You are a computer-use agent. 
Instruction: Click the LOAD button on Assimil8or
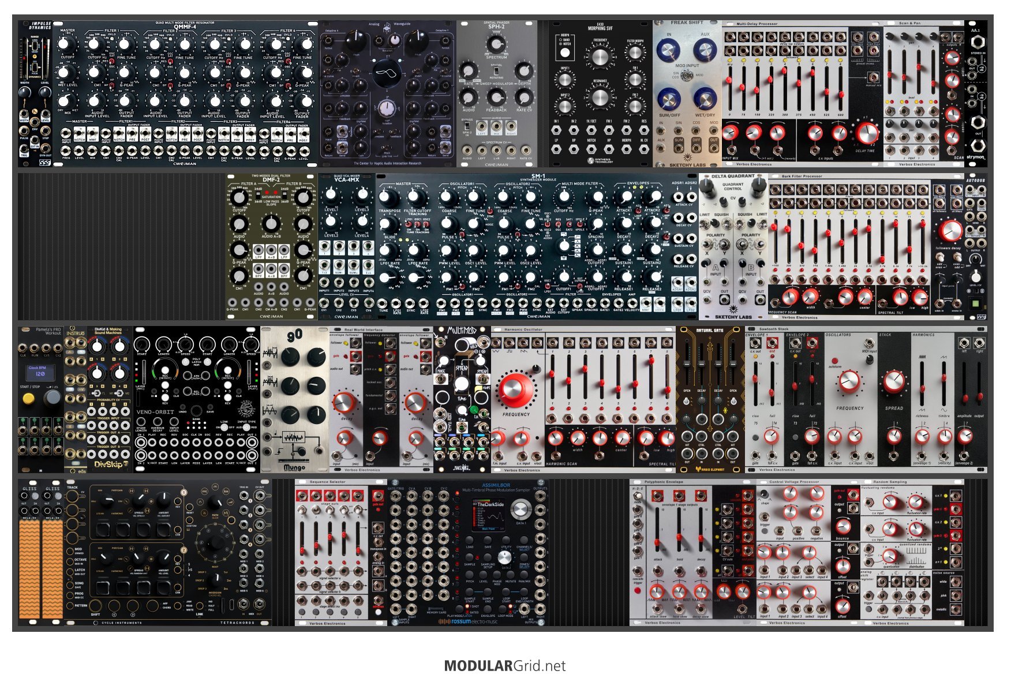pyautogui.click(x=470, y=541)
